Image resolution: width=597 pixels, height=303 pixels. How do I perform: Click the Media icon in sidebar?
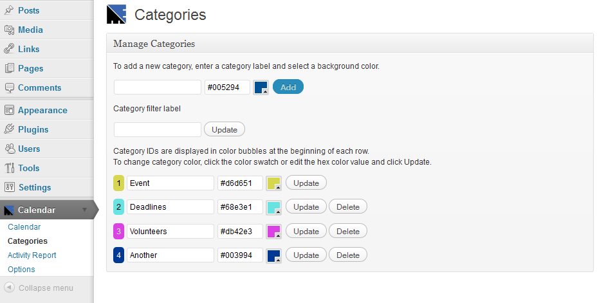[9, 30]
